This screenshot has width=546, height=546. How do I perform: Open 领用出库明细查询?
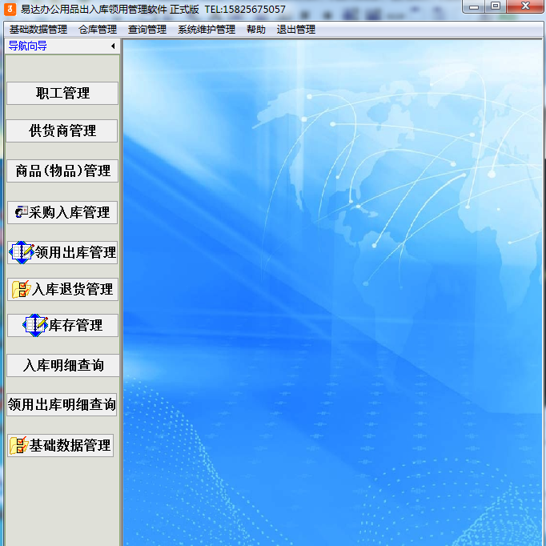point(62,404)
